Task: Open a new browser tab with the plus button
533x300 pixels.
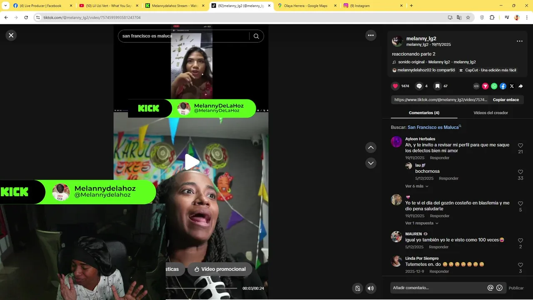Action: [x=411, y=6]
